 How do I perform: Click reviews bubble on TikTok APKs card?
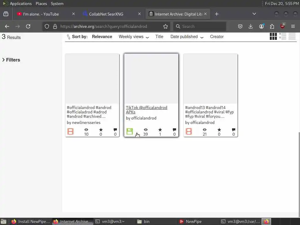click(x=174, y=130)
